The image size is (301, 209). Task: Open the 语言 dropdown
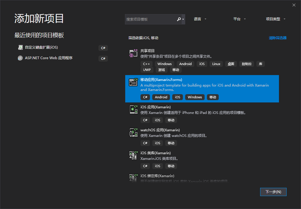click(200, 19)
